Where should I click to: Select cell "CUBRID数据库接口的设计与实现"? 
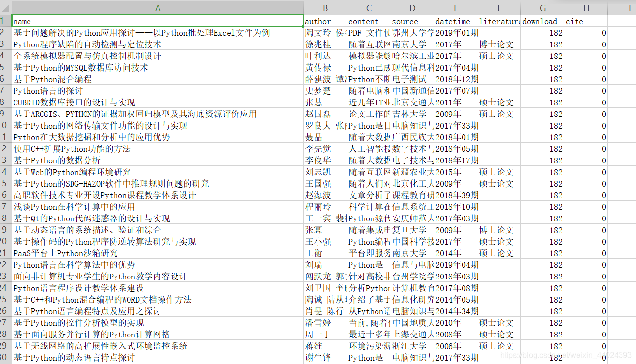pyautogui.click(x=158, y=102)
